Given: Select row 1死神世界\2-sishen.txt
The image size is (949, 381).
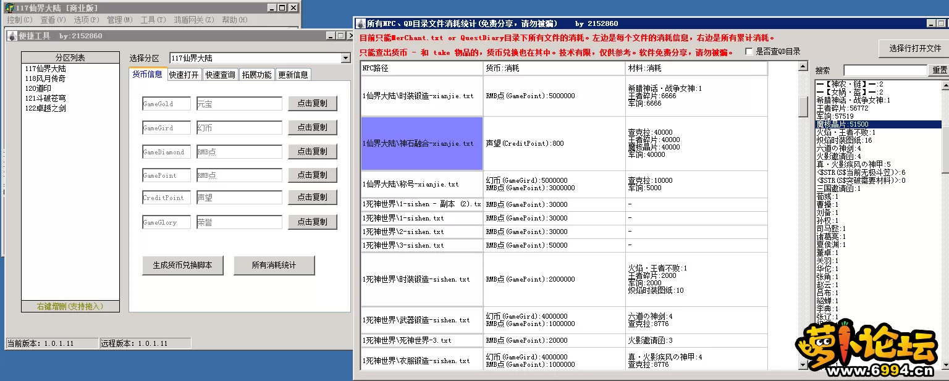Looking at the screenshot, I should (x=421, y=232).
